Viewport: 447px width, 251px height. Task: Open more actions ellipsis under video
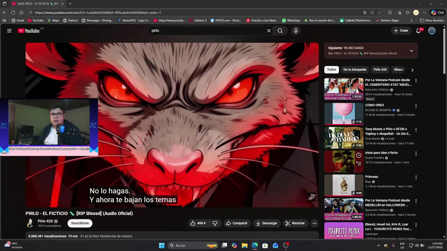pos(314,223)
